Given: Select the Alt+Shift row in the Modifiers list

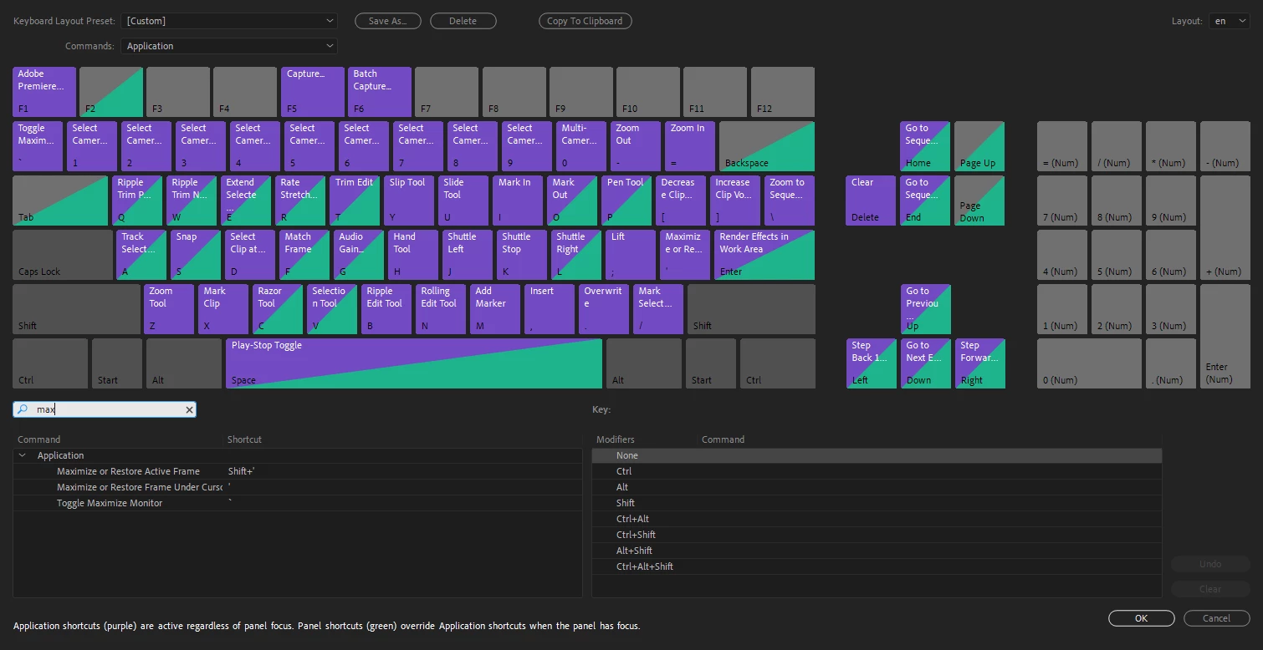Looking at the screenshot, I should [877, 551].
